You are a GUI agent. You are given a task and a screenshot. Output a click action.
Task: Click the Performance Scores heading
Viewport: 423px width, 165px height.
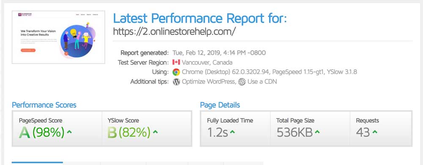point(44,105)
